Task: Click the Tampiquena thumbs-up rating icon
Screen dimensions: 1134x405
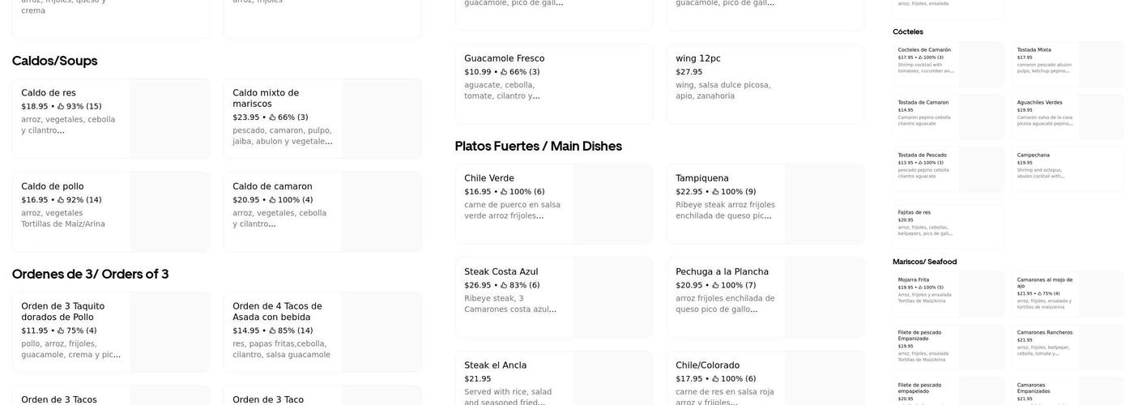Action: pos(715,192)
